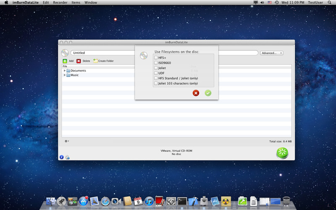This screenshot has height=210, width=336.
Task: Open iTunes in the Dock
Action: [149, 202]
